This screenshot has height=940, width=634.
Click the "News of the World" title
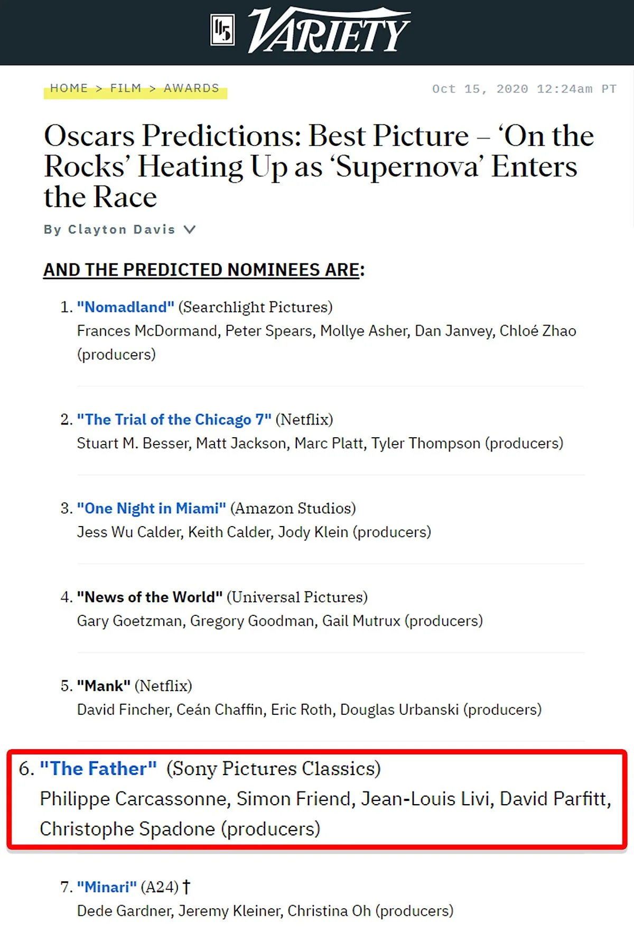150,597
